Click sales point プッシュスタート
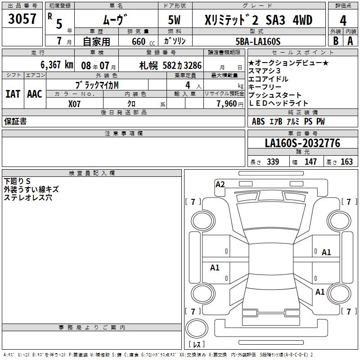360x360 pixels. pos(275,95)
